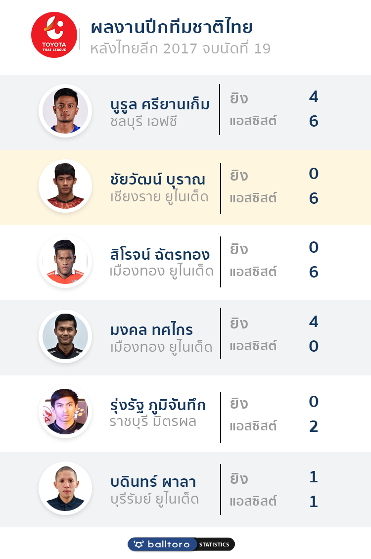
Task: Click the name ชัยวัฒน์ บุราณ
Action: [158, 179]
